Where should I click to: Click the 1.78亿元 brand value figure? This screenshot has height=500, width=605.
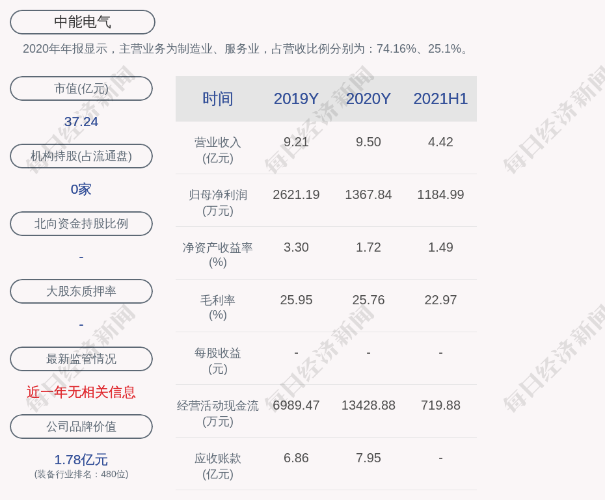pos(81,460)
